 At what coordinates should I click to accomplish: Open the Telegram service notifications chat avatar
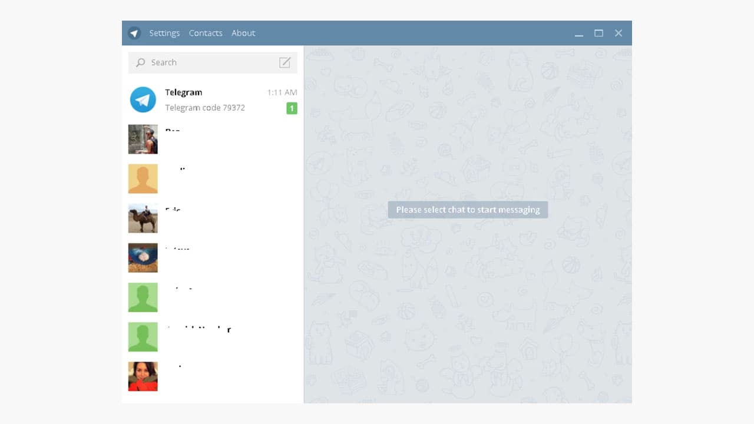tap(143, 100)
